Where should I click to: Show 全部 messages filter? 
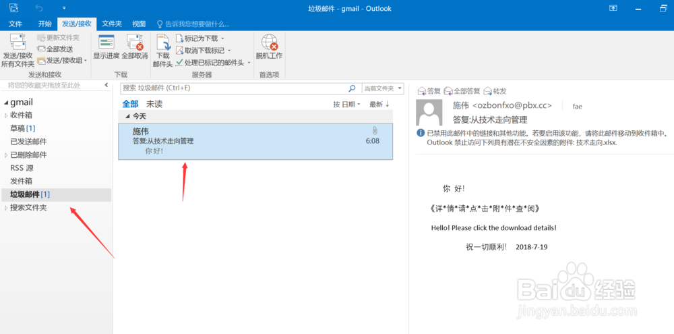pyautogui.click(x=130, y=104)
